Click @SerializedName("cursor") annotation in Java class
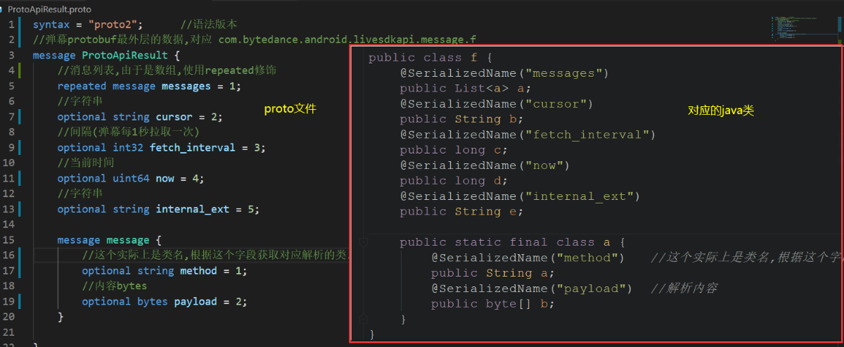 (x=497, y=103)
